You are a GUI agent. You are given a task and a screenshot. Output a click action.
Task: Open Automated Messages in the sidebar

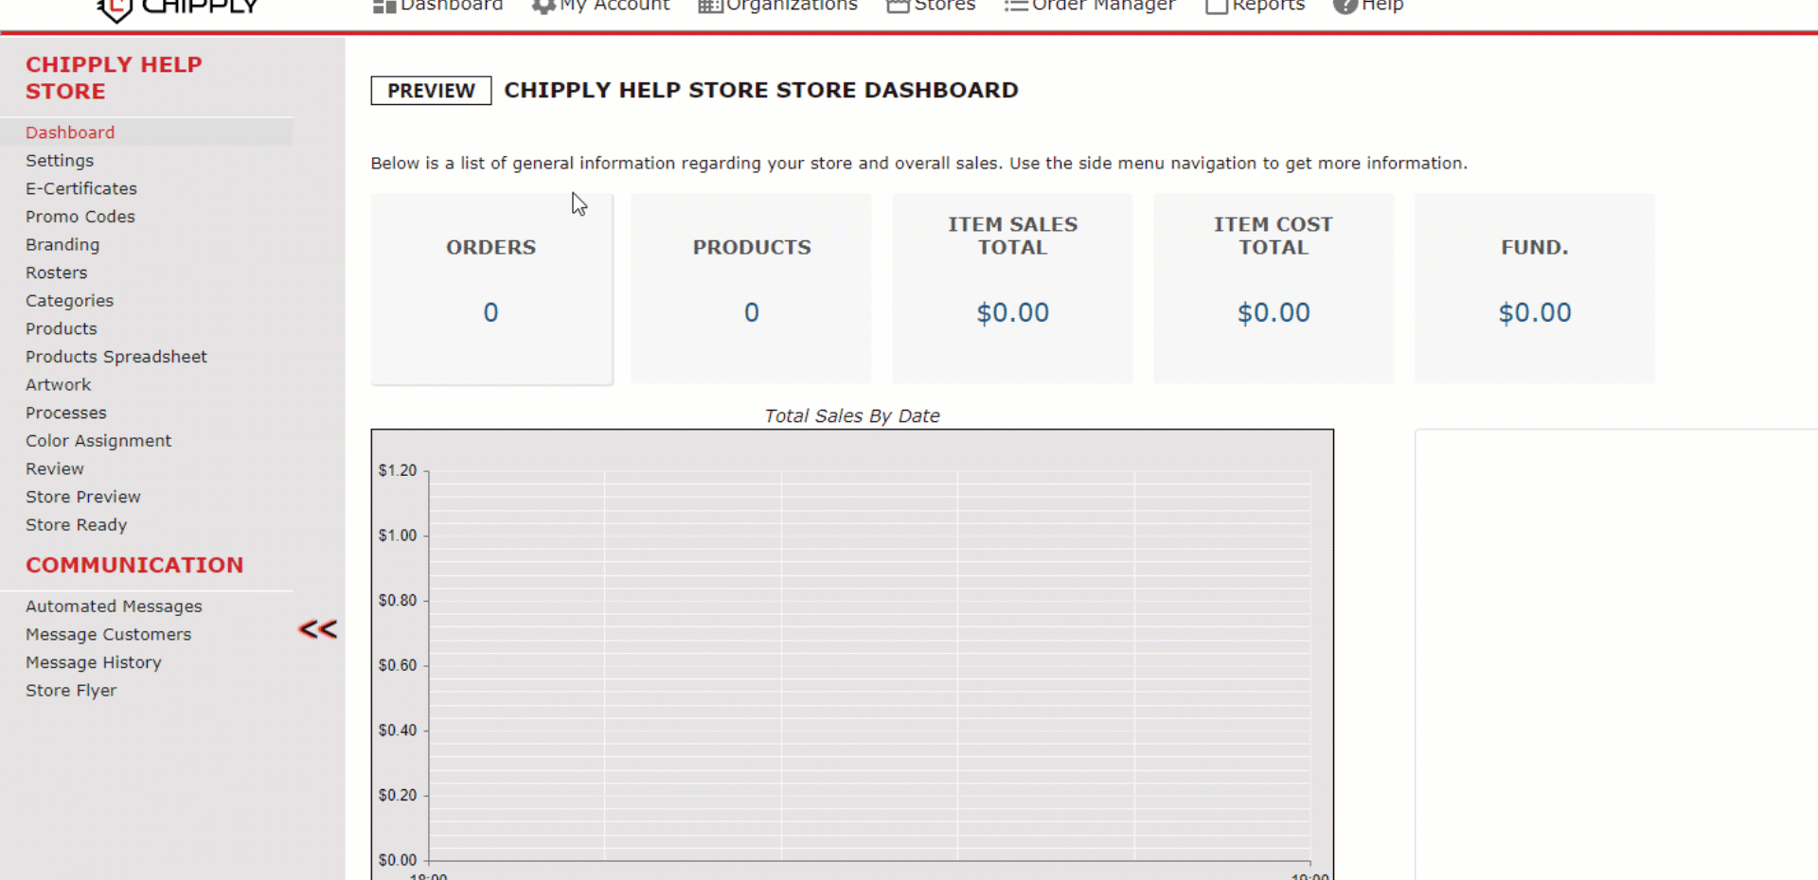point(114,607)
